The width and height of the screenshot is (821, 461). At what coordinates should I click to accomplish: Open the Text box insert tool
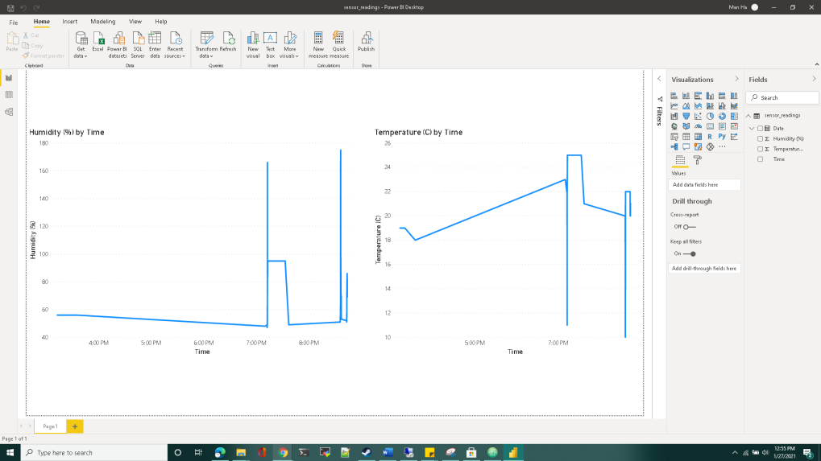(x=271, y=42)
